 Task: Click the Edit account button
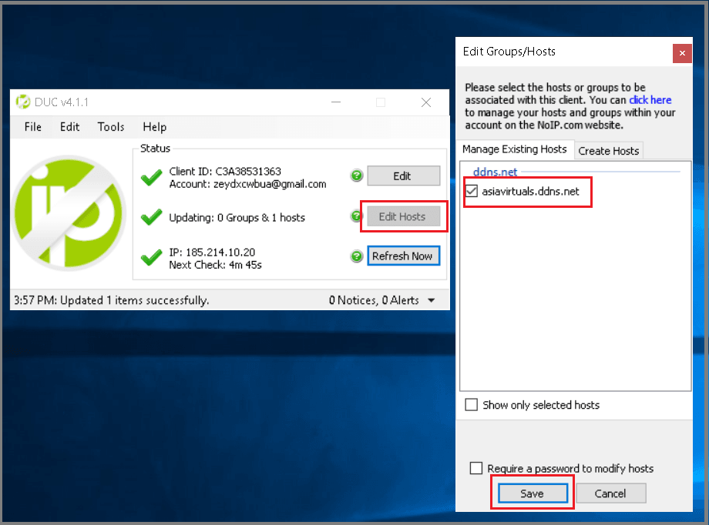(403, 176)
